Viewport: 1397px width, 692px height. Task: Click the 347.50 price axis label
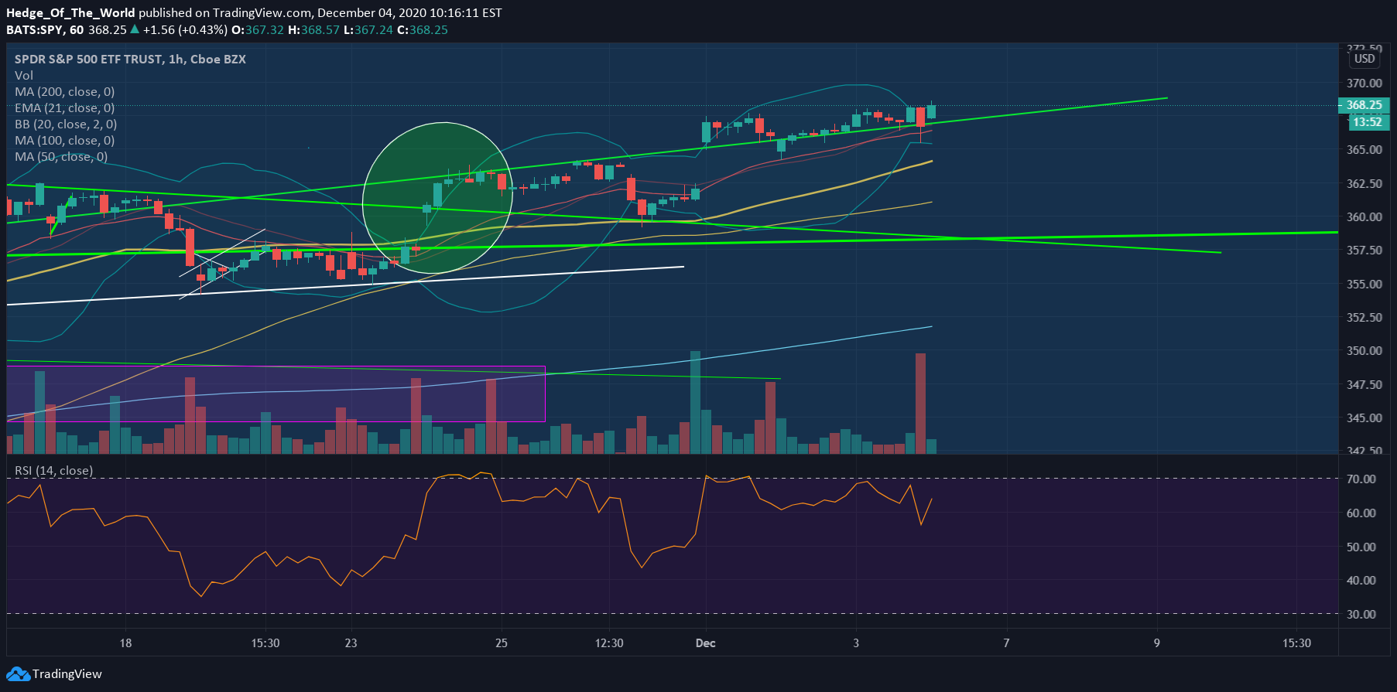tap(1364, 385)
